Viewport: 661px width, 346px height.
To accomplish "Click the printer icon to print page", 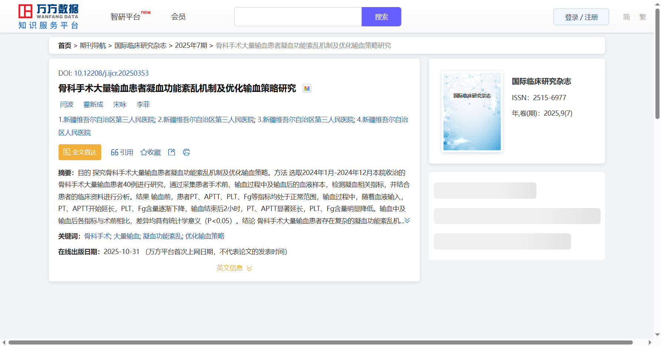I will (186, 152).
